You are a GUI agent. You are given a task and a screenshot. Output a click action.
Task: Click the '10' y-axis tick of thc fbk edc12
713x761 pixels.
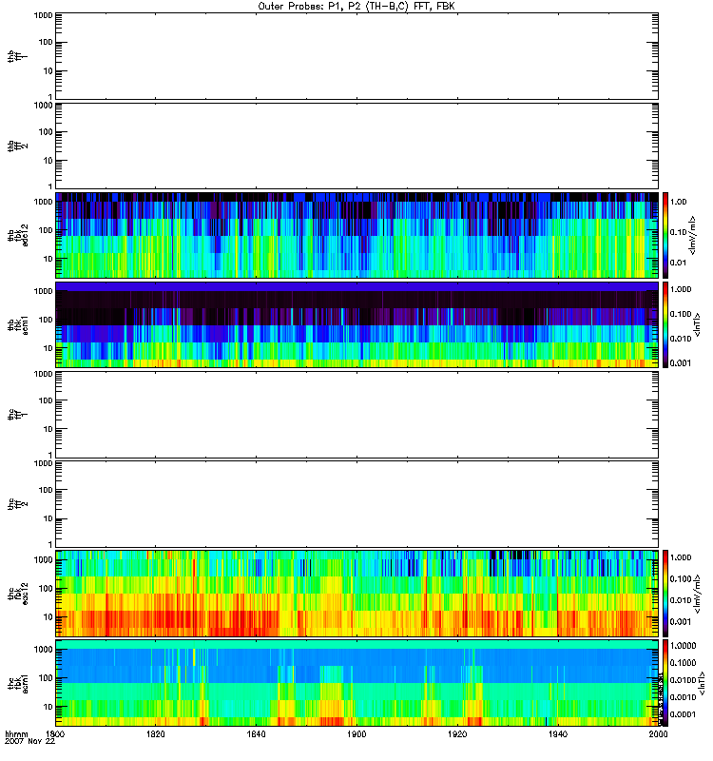point(48,617)
